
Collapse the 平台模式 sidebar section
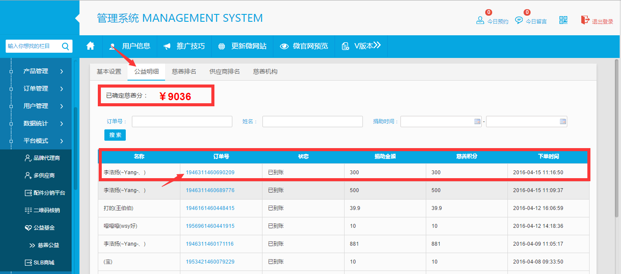coord(43,141)
